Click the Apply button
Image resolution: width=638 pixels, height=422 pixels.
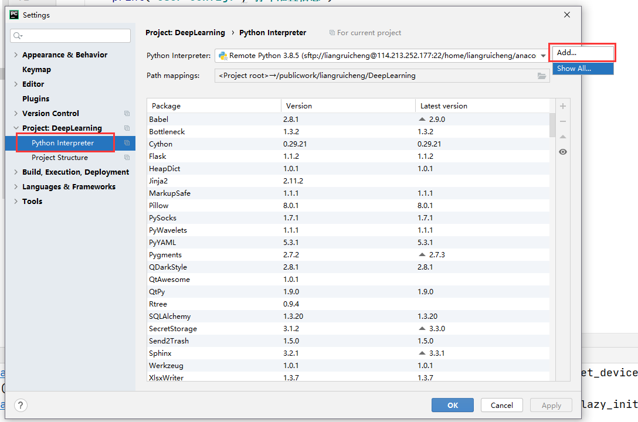(551, 405)
